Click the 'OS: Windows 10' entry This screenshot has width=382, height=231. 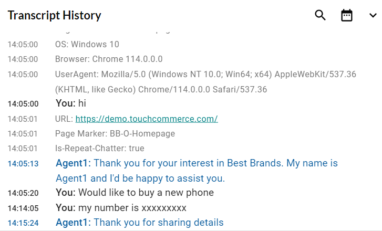[x=87, y=44]
